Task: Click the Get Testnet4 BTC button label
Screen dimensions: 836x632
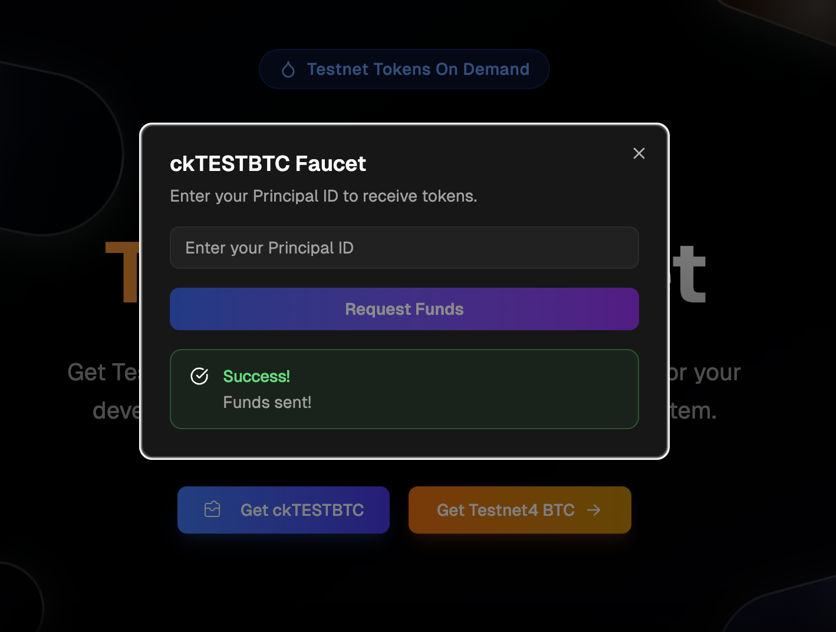Action: (505, 510)
